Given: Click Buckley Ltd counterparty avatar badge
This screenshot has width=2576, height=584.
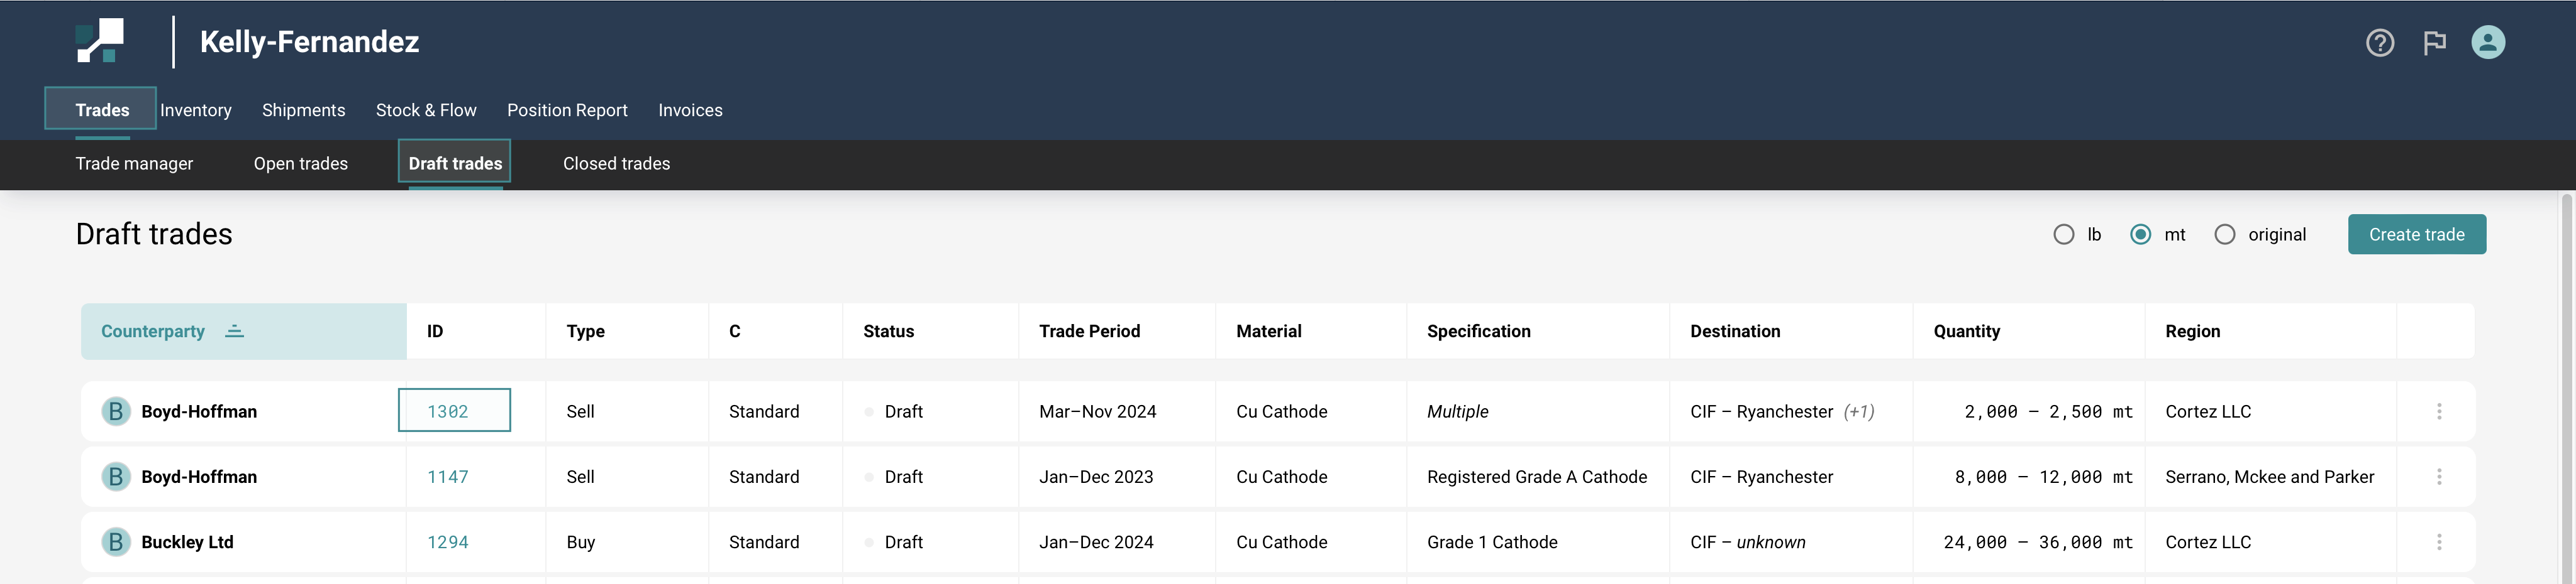Looking at the screenshot, I should tap(116, 542).
